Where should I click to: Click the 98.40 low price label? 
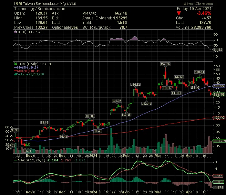point(98,131)
